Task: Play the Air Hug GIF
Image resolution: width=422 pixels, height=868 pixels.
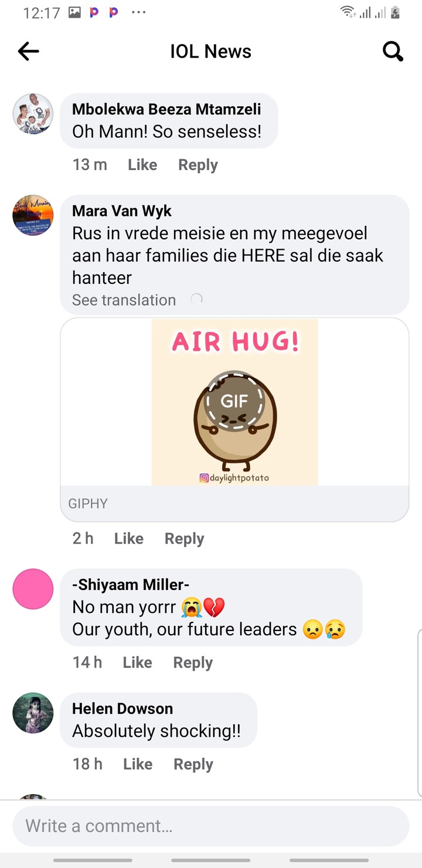Action: (x=234, y=401)
